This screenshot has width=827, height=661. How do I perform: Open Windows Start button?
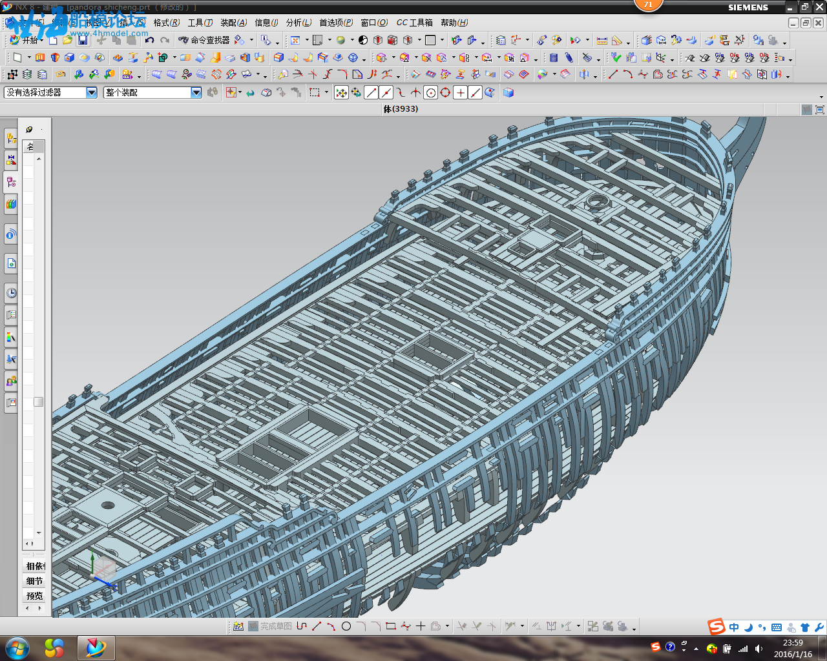(17, 647)
